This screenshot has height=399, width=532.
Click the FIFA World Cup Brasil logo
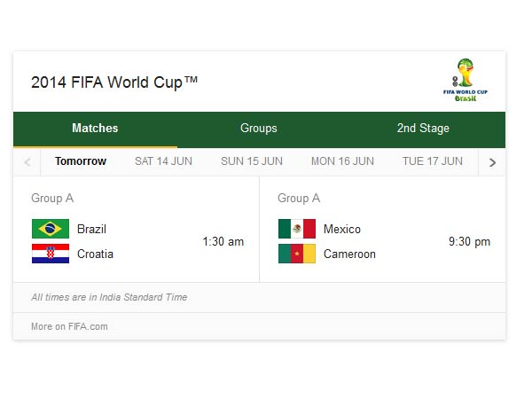point(465,81)
